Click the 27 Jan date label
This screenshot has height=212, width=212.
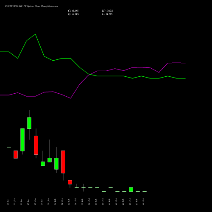pos(28,202)
